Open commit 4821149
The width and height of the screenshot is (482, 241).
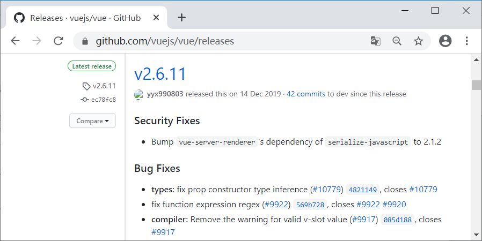[363, 190]
